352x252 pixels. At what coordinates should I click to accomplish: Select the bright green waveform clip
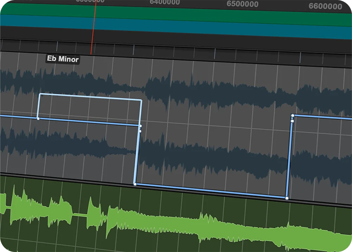[176, 221]
